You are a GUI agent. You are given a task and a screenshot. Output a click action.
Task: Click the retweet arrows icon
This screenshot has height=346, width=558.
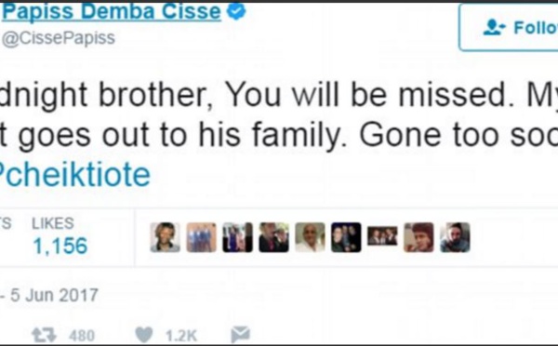tap(44, 335)
